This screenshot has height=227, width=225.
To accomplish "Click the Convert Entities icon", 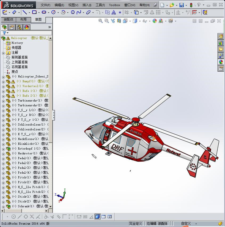I will tap(136, 13).
